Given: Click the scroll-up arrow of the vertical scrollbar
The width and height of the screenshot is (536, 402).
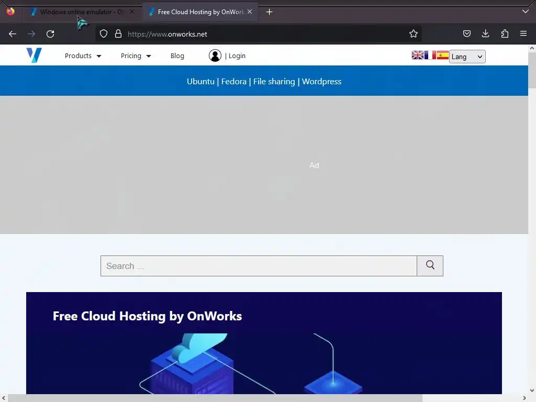Looking at the screenshot, I should 532,49.
